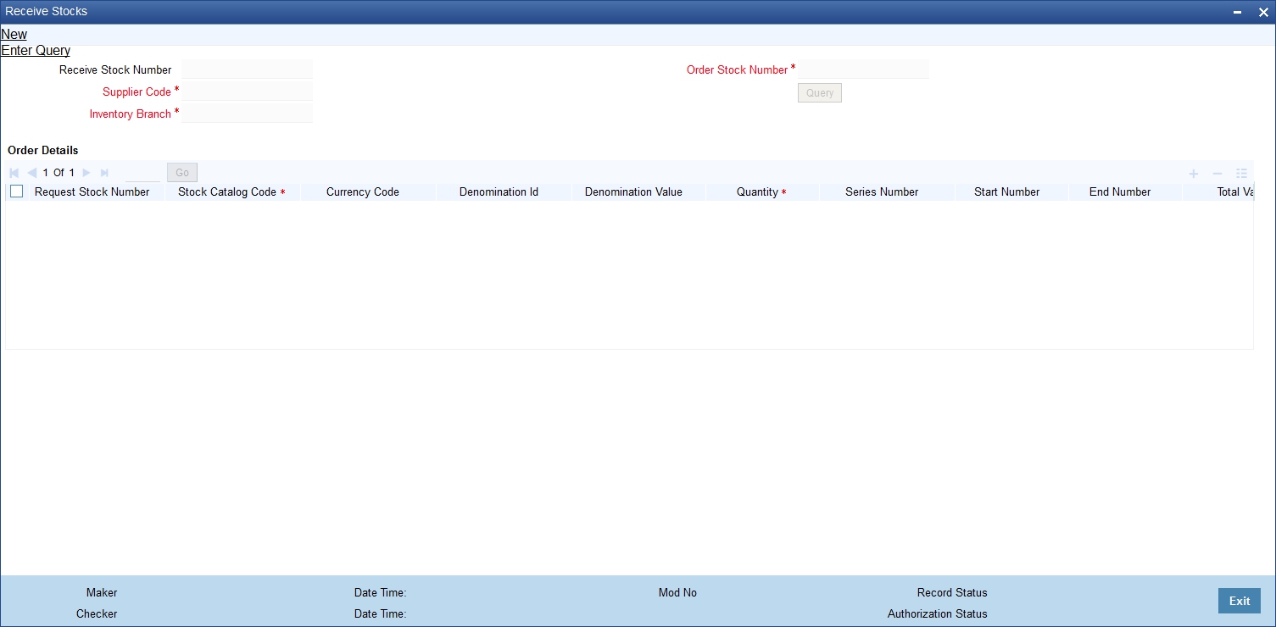This screenshot has width=1276, height=627.
Task: Go to first page of Order Details
Action: tap(14, 173)
